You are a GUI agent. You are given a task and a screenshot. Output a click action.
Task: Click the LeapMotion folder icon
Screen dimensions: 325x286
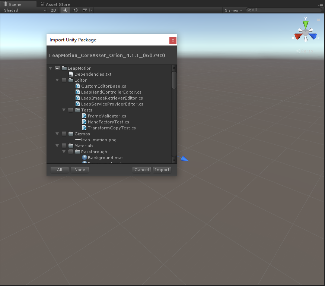64,68
